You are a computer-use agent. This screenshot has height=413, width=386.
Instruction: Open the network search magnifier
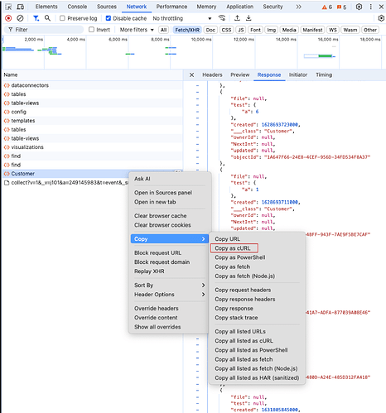pos(47,18)
